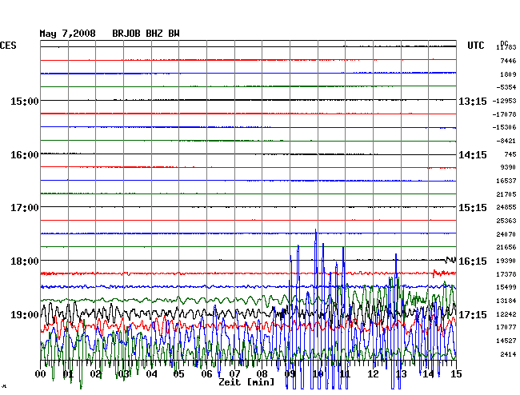This screenshot has height=395, width=520.
Task: Click the DC offset value 16537
Action: click(506, 181)
